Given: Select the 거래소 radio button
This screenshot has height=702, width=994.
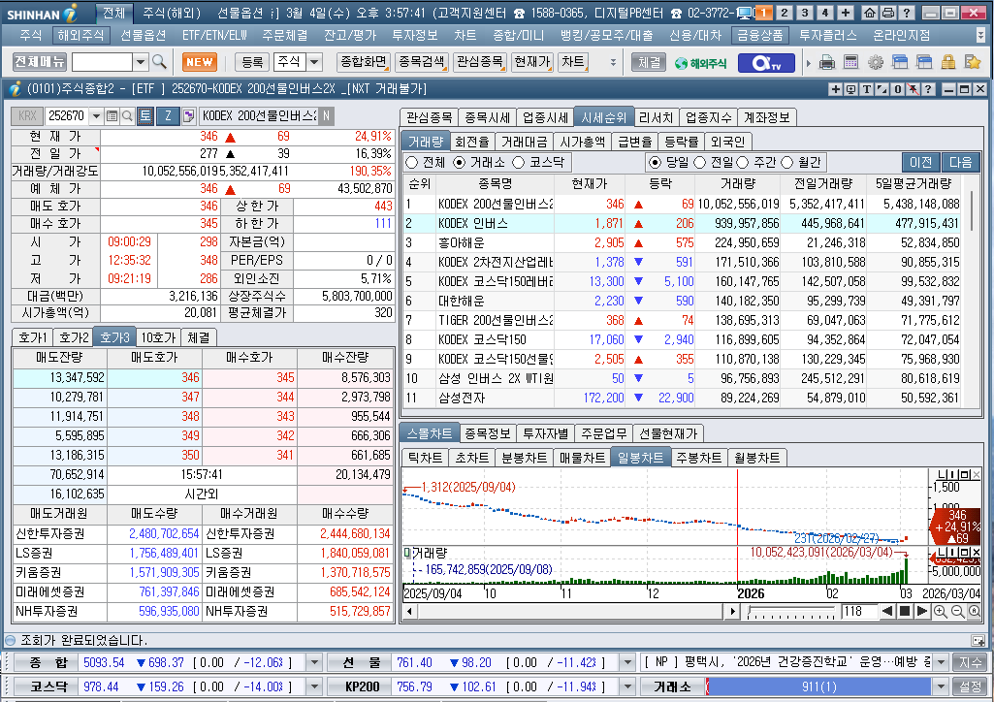Looking at the screenshot, I should pos(460,163).
